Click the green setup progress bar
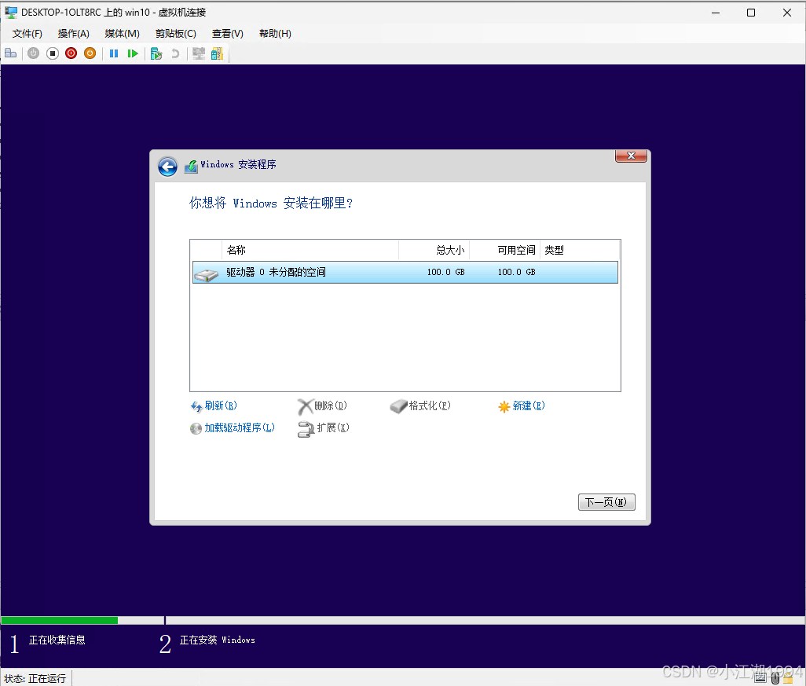This screenshot has height=686, width=806. (x=60, y=621)
